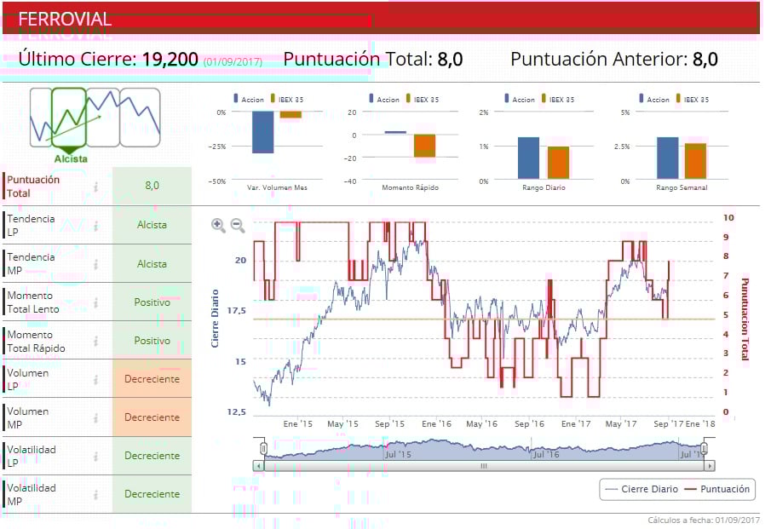Click the 'Rango Semanal' chart caption
This screenshot has width=771, height=529.
click(682, 187)
